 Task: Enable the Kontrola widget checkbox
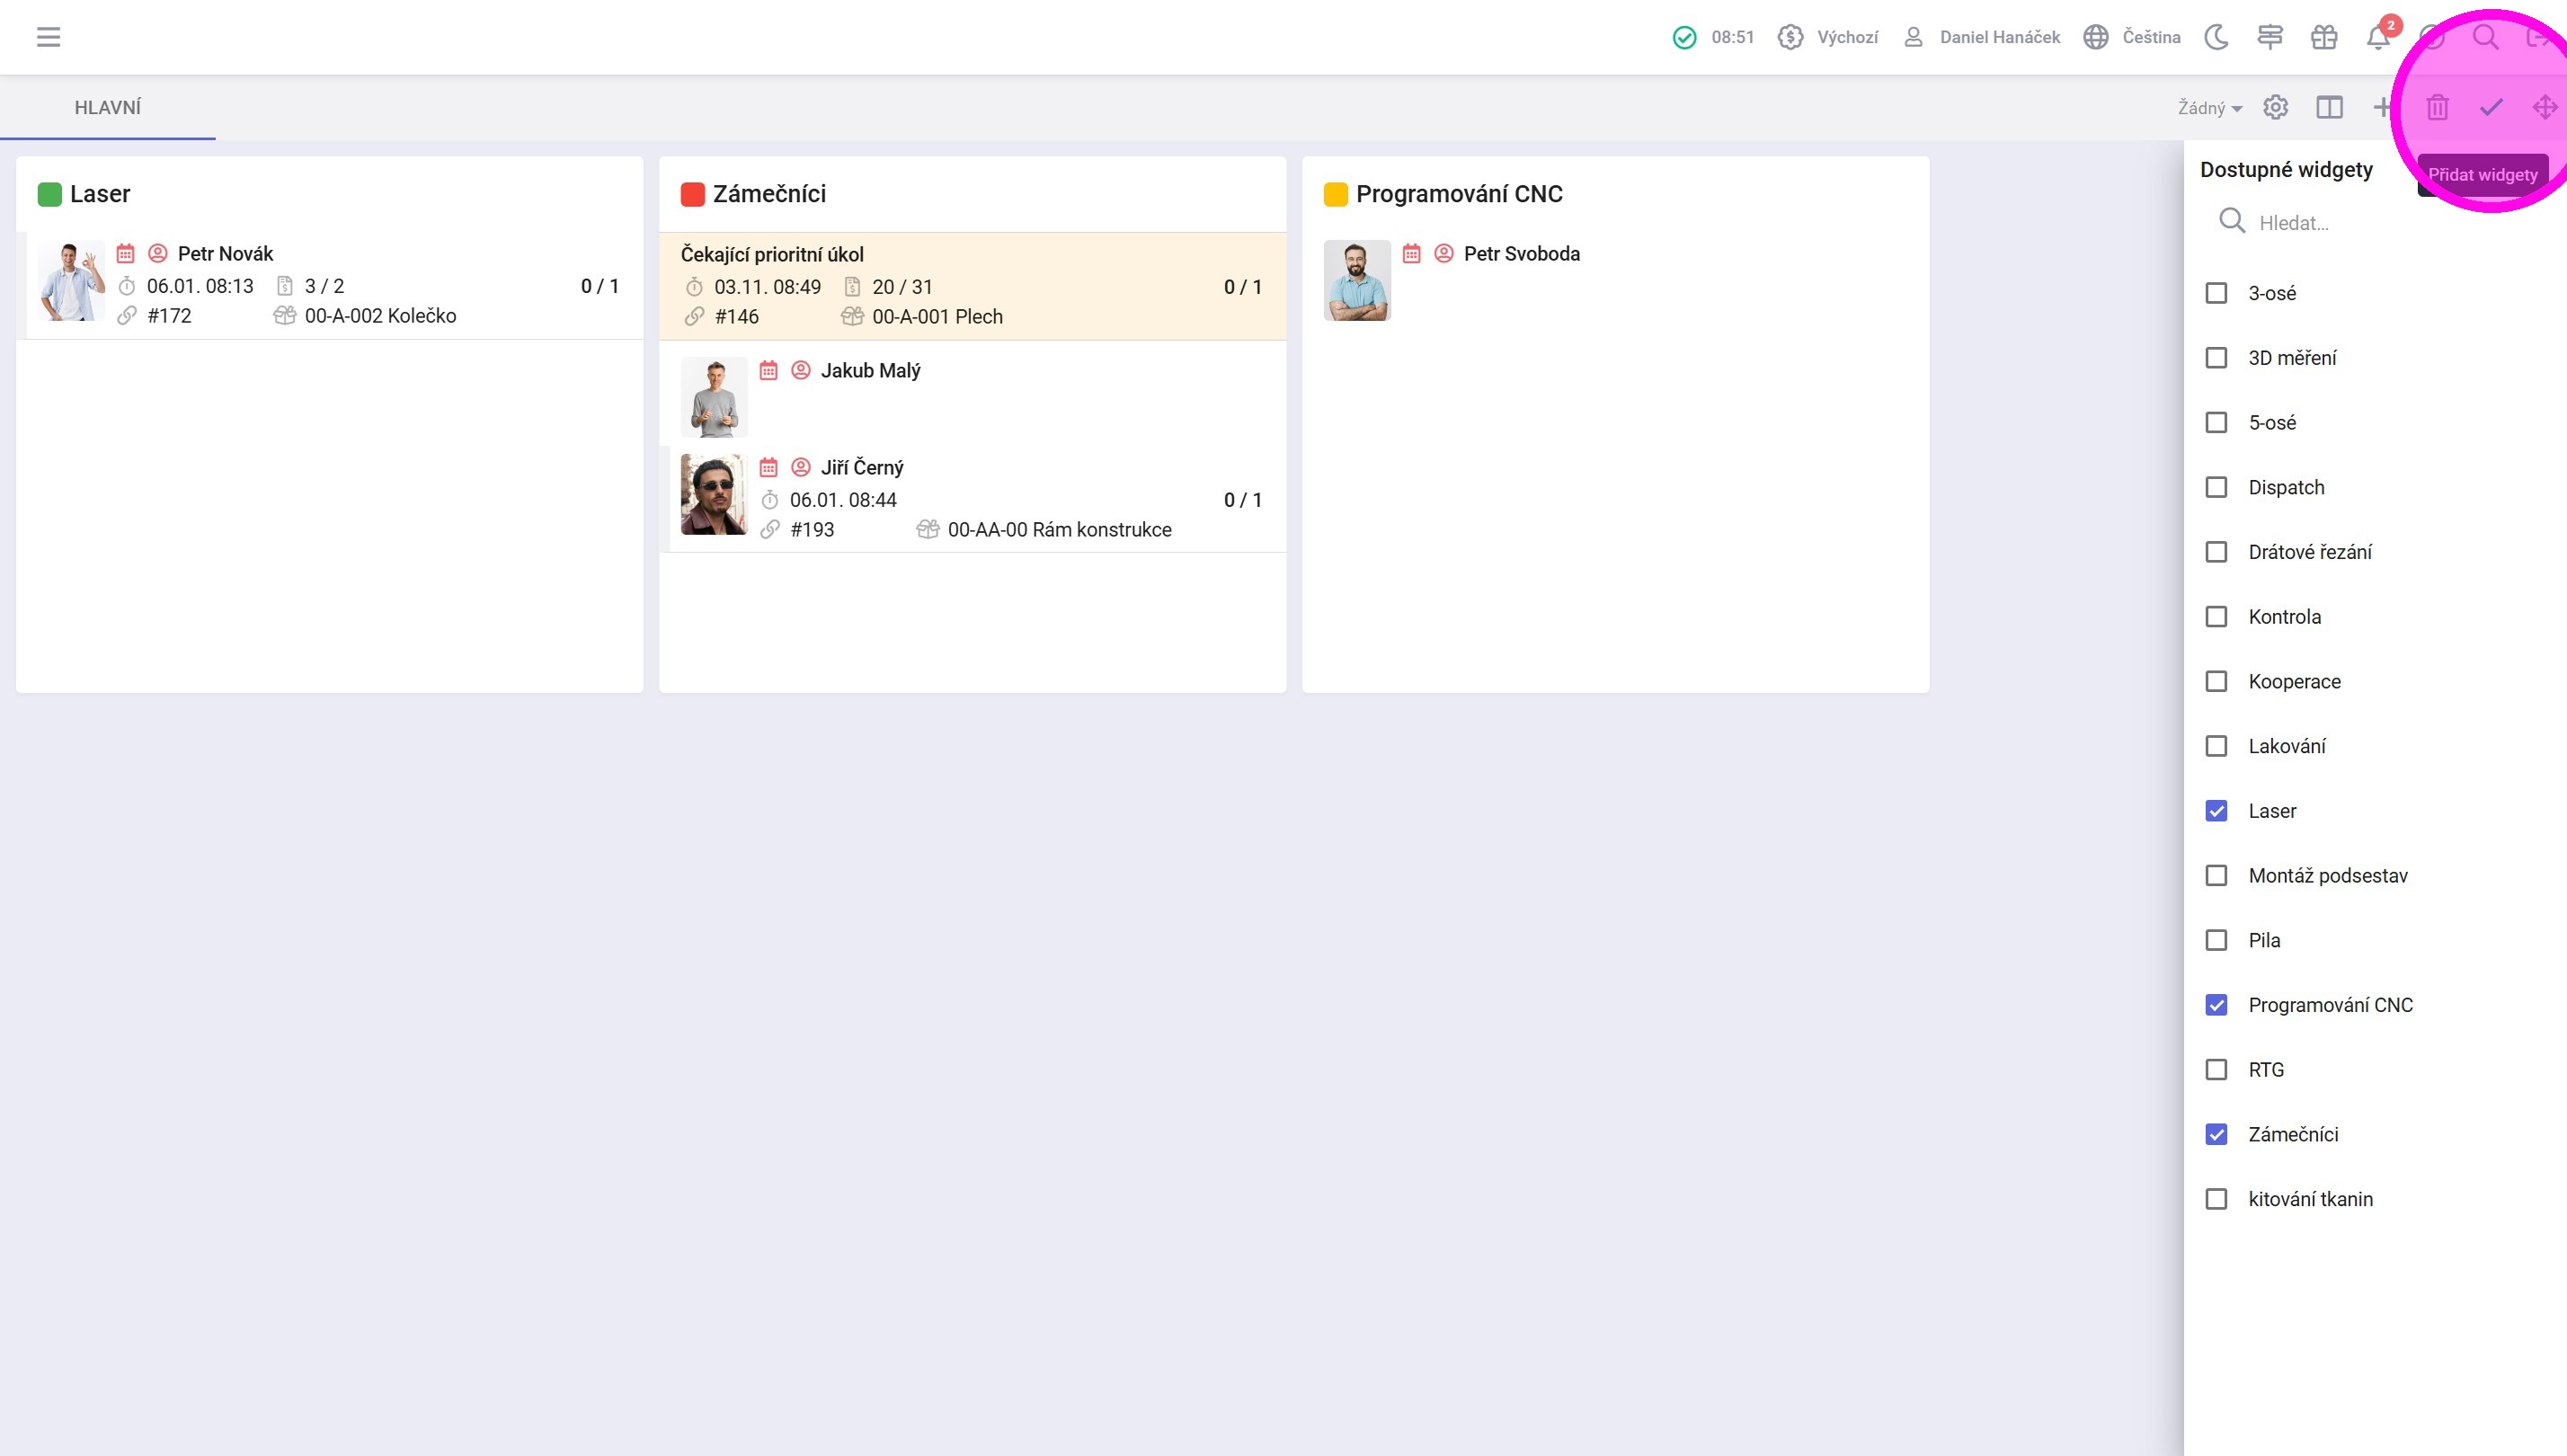click(2216, 617)
